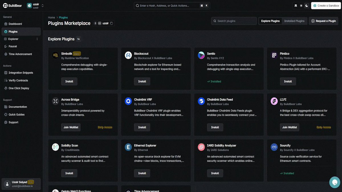Open the chat support bubble
342x192 pixels.
click(335, 182)
